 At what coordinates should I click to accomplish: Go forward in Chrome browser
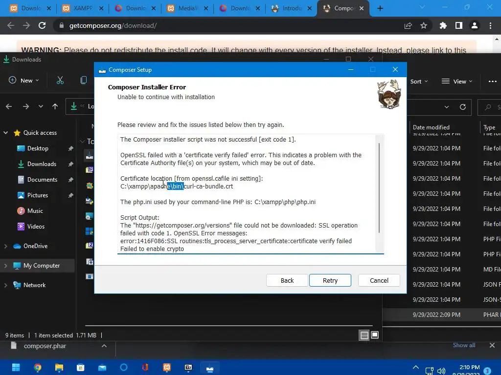tap(26, 25)
